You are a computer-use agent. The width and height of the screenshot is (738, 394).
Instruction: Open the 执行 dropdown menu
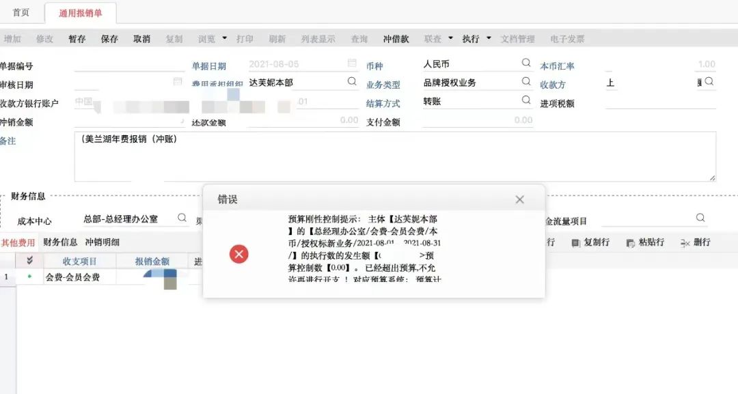coord(489,38)
